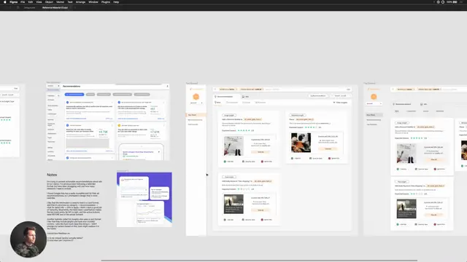Click the green circle action icon under the shoes card
467x262 pixels.
tap(225, 162)
